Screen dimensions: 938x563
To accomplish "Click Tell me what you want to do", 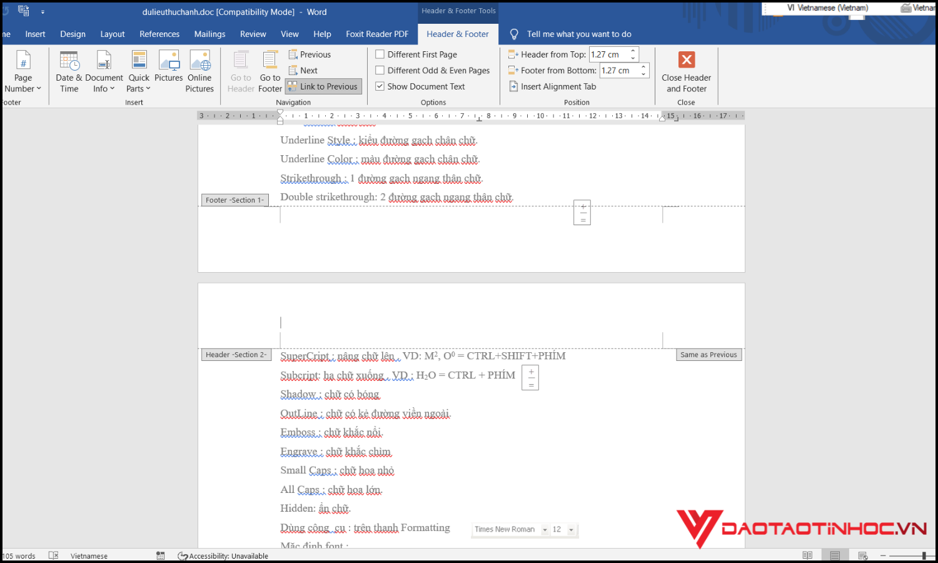I will coord(578,34).
